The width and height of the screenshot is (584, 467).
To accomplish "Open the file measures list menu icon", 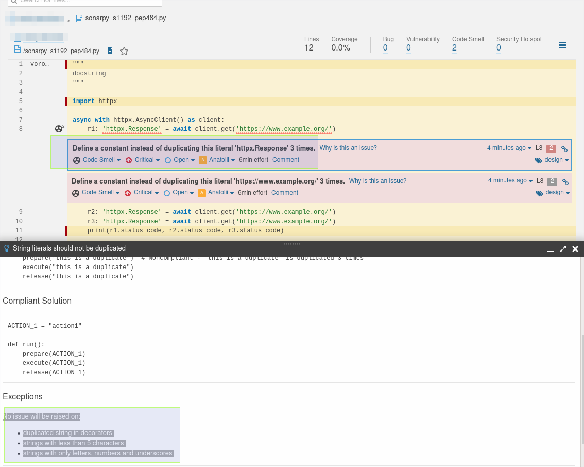I will click(562, 45).
